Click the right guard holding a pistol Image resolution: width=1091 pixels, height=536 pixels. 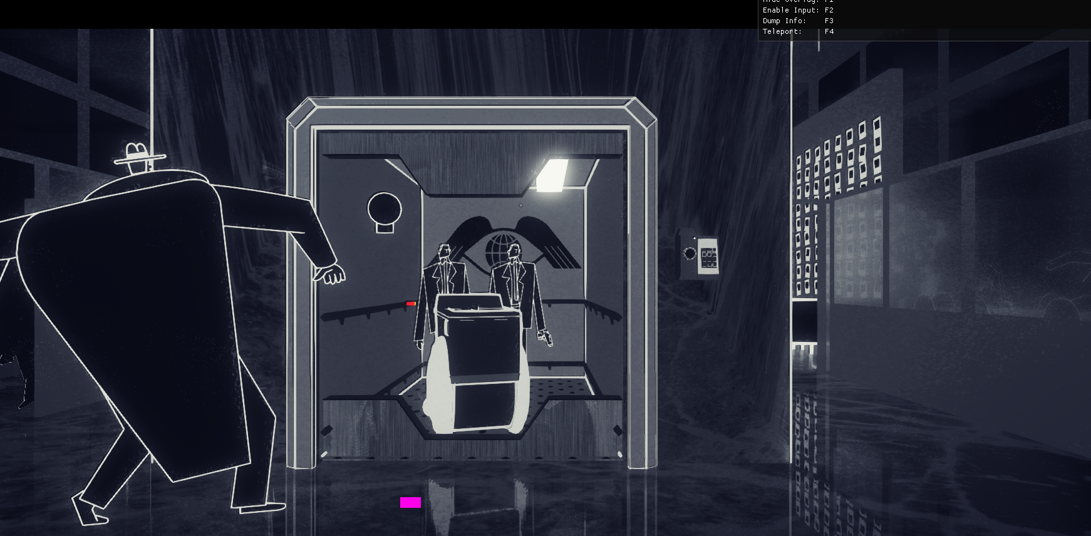pos(521,294)
